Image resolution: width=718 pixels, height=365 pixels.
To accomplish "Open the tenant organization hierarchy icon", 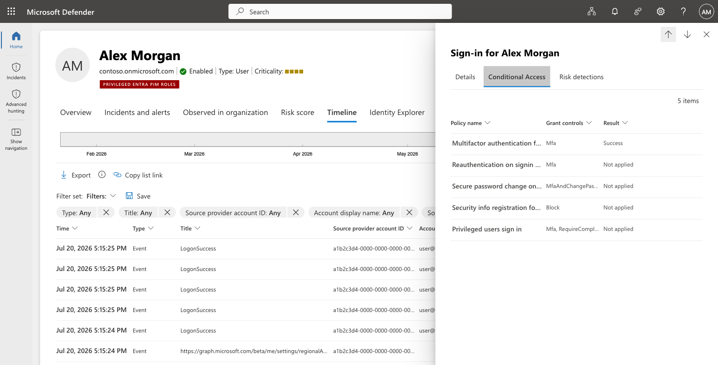I will tap(591, 11).
